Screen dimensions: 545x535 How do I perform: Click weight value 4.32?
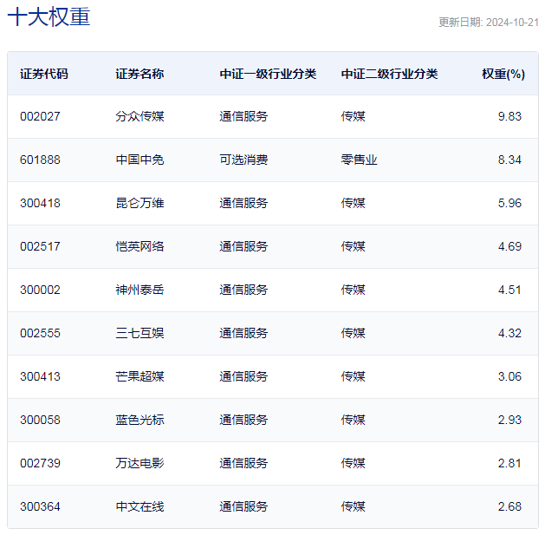click(x=509, y=333)
